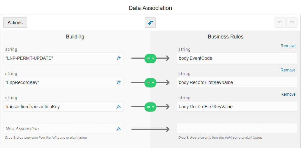The width and height of the screenshot is (301, 148).
Task: Remove the body.EventCode association
Action: click(x=288, y=46)
